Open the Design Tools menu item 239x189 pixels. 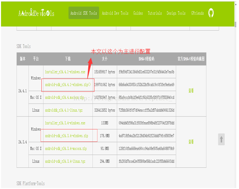click(176, 13)
